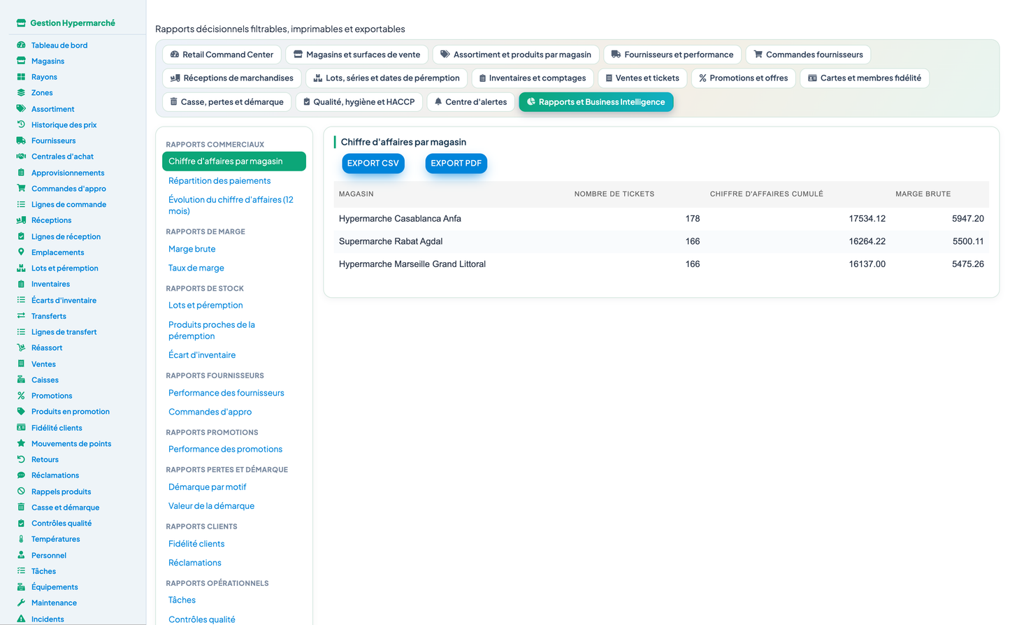Click Hypermarche Casablanca Anfa row name
Viewport: 1010px width, 625px height.
(400, 219)
